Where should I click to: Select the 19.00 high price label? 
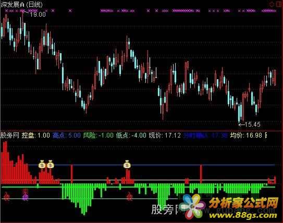coord(38,14)
